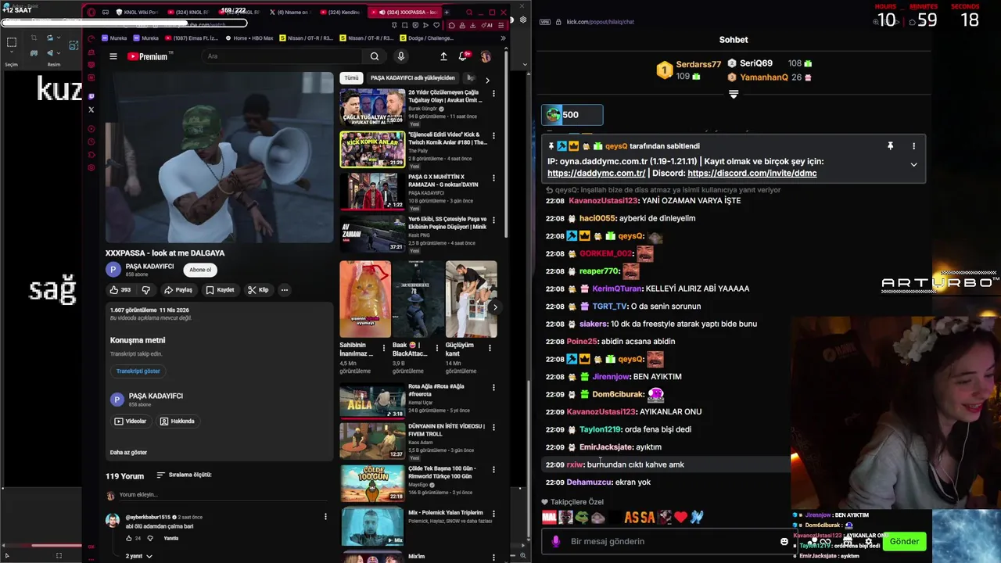Open Opera browser search tabs icon
This screenshot has width=1001, height=563.
469,13
